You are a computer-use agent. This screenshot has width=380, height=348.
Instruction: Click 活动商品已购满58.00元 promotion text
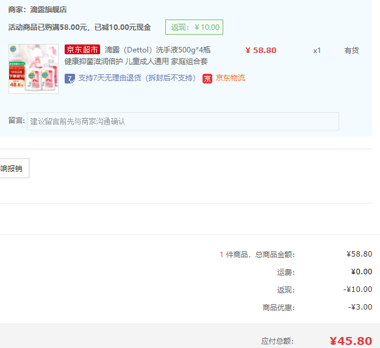pyautogui.click(x=79, y=27)
